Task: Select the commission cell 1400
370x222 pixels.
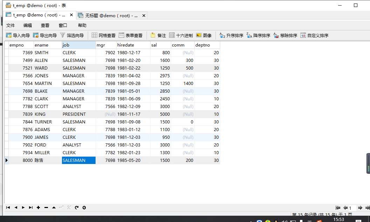Action: pos(183,84)
